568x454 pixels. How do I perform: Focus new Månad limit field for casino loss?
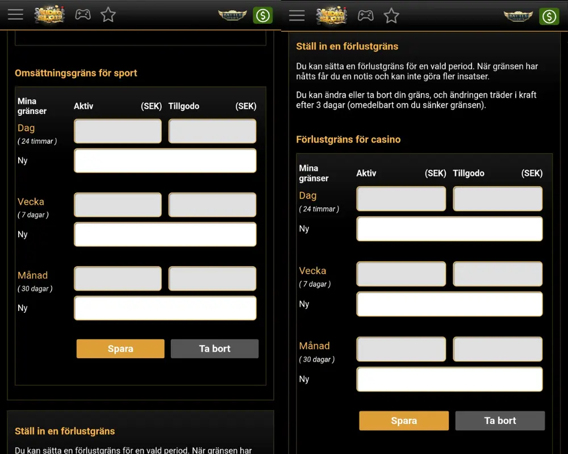click(449, 379)
